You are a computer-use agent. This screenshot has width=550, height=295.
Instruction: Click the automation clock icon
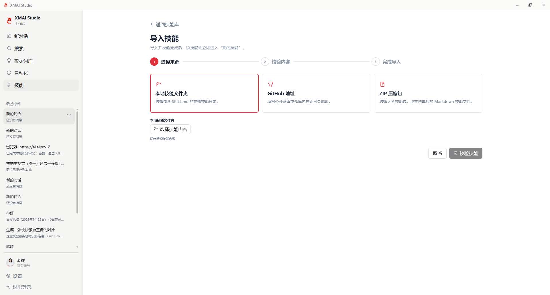9,73
